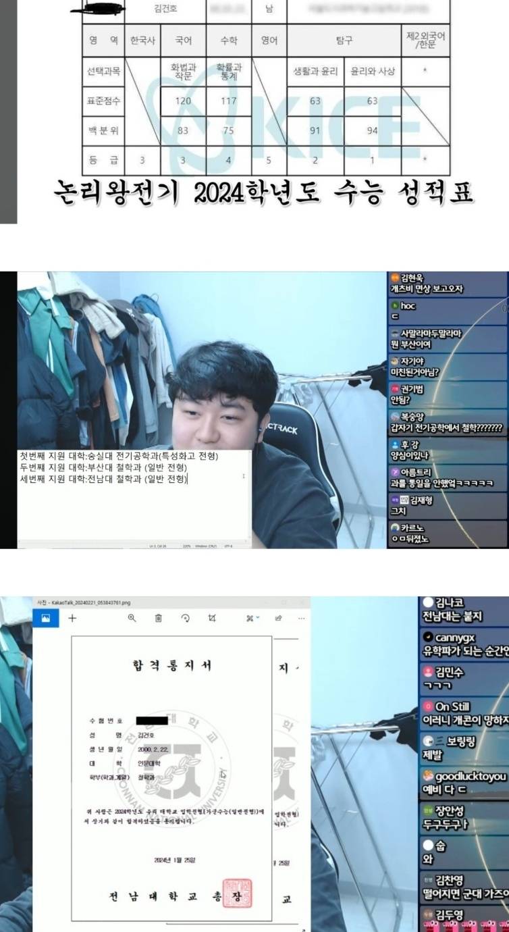The width and height of the screenshot is (509, 932).
Task: Click the caption 논리왕전기 2024학년도 수능 성적표
Action: tap(264, 194)
